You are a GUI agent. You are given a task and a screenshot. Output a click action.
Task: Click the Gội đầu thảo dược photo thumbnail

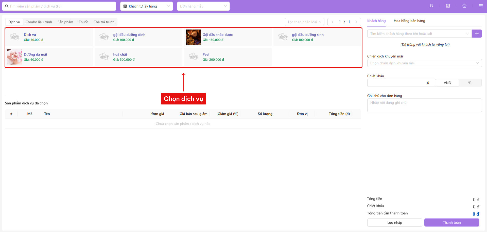click(x=193, y=37)
